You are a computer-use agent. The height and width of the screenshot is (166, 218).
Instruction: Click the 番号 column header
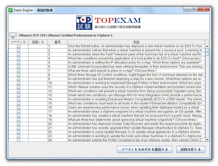click(x=58, y=42)
